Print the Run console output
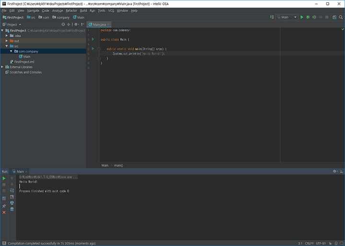 [12, 203]
